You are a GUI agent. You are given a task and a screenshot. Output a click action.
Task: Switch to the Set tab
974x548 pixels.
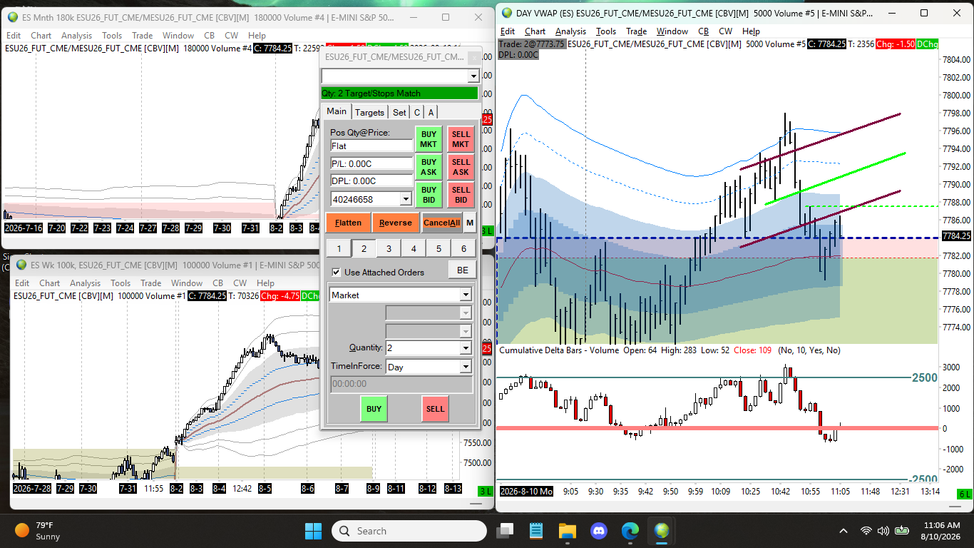tap(399, 112)
